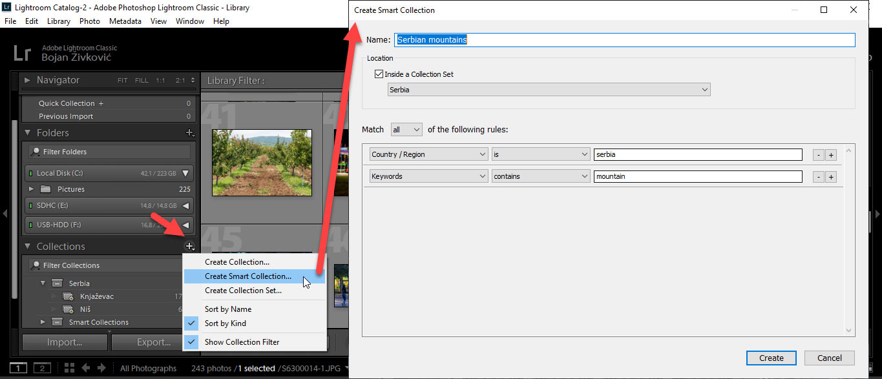This screenshot has height=379, width=882.
Task: Click the Lightroom Lr logo icon
Action: pos(21,53)
